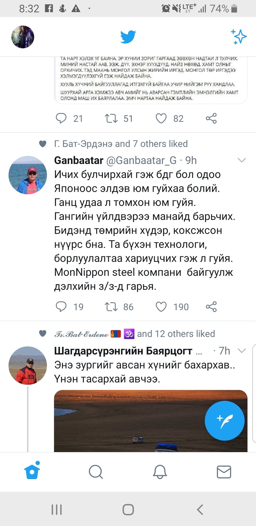Open @Ganbaatar_G profile link
The width and height of the screenshot is (256, 526).
pos(141,160)
